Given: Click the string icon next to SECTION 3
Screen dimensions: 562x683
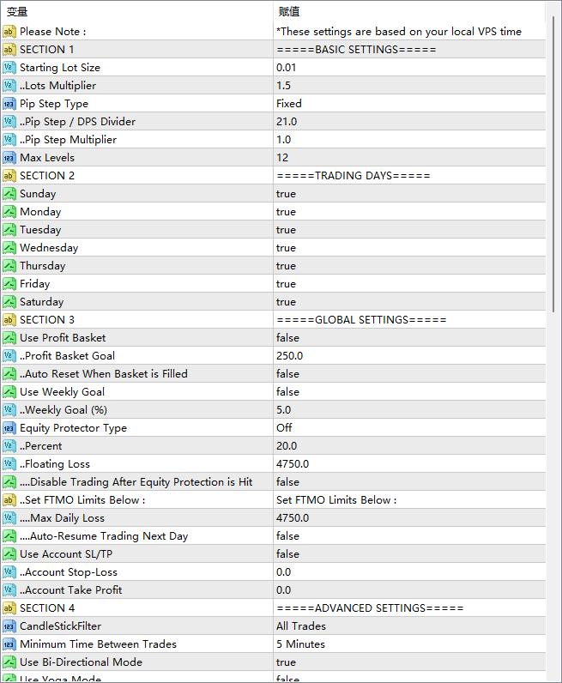Looking at the screenshot, I should click(9, 320).
